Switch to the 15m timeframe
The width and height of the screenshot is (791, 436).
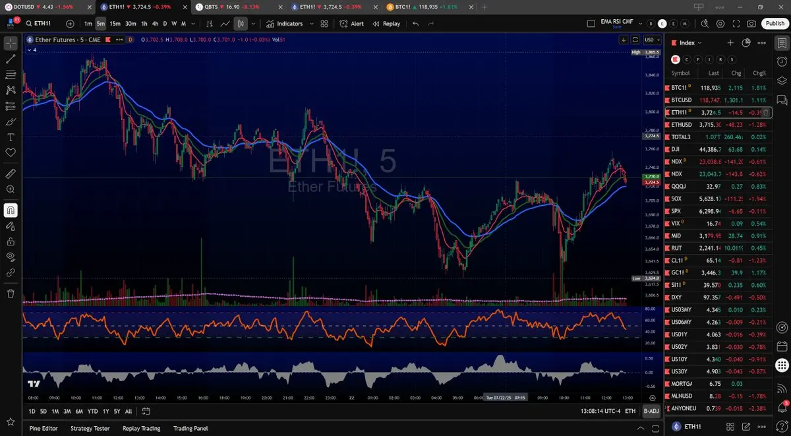click(x=115, y=24)
